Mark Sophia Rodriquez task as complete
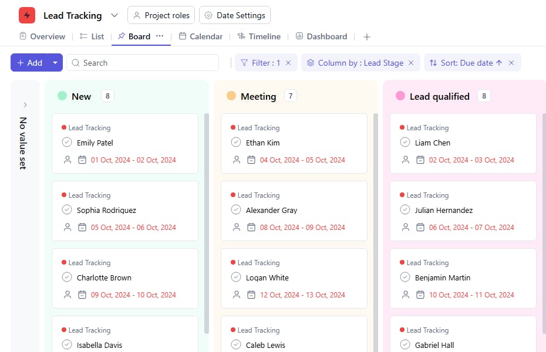The image size is (546, 352). [67, 210]
